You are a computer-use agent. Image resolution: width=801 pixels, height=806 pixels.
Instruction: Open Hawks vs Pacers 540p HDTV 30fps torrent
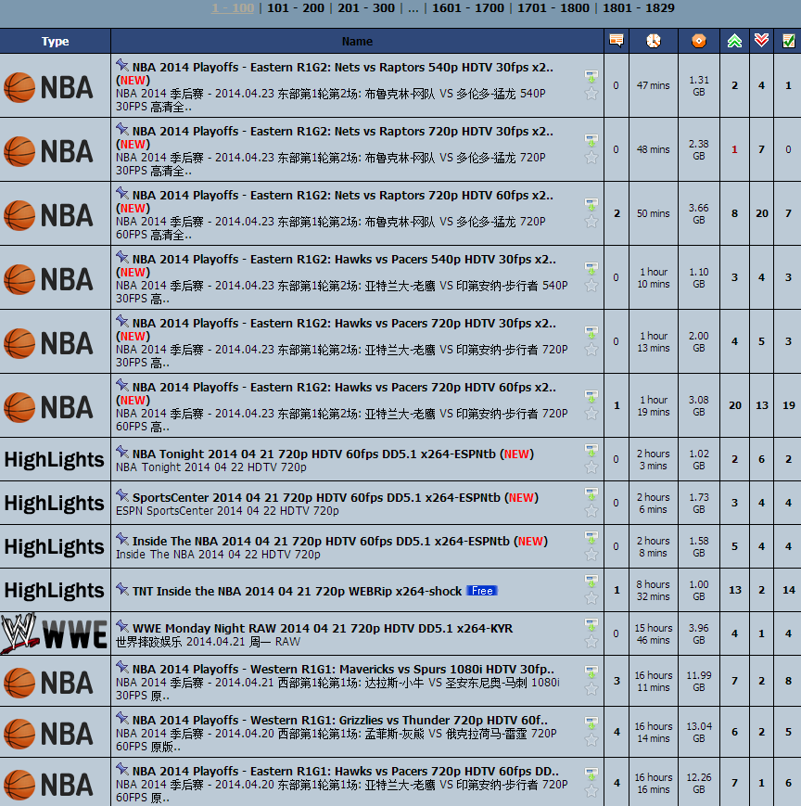[x=344, y=259]
